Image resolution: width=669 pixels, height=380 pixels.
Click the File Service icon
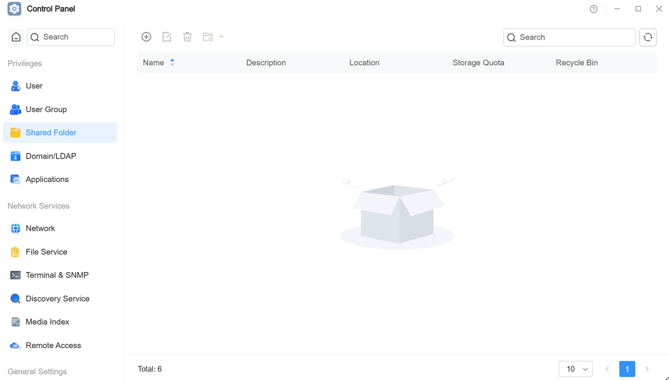pos(15,252)
